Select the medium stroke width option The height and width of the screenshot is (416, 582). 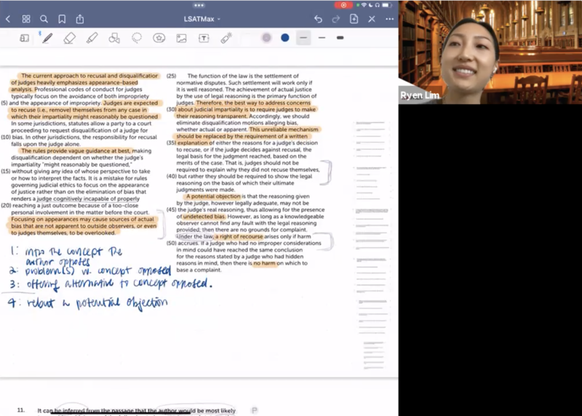[322, 38]
